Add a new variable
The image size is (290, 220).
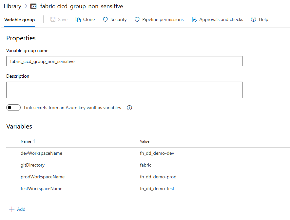point(17,209)
